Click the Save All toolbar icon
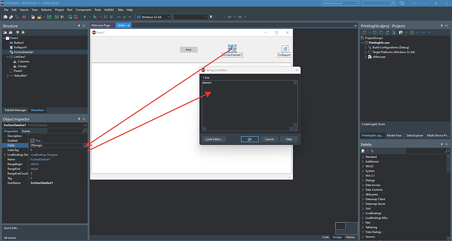Image resolution: width=452 pixels, height=241 pixels. tap(57, 17)
